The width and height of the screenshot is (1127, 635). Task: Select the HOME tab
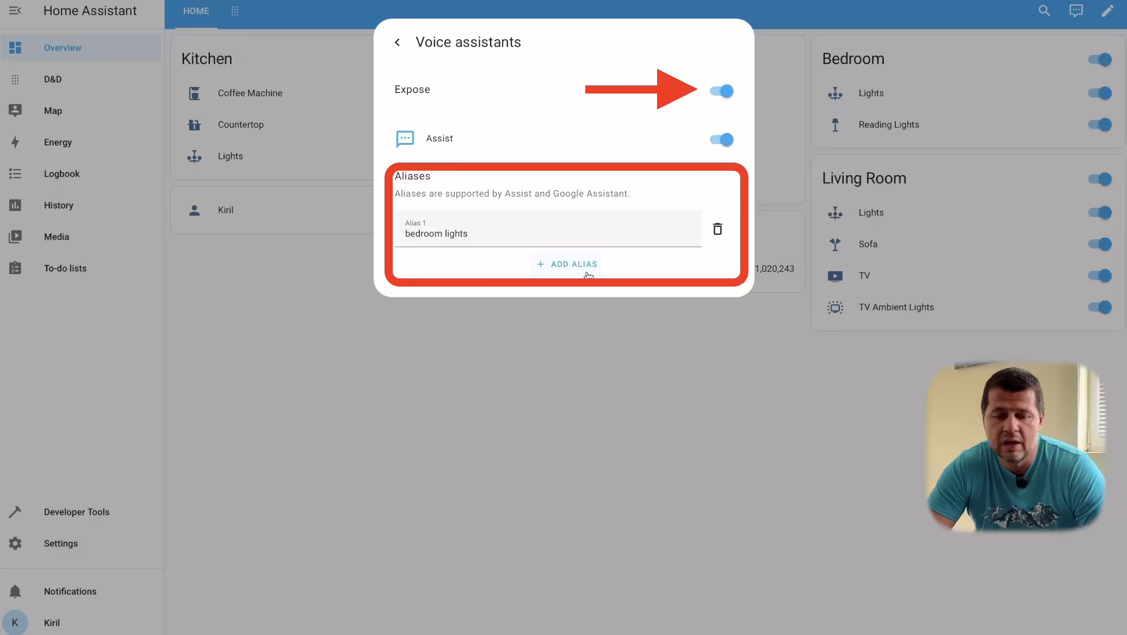(x=196, y=11)
